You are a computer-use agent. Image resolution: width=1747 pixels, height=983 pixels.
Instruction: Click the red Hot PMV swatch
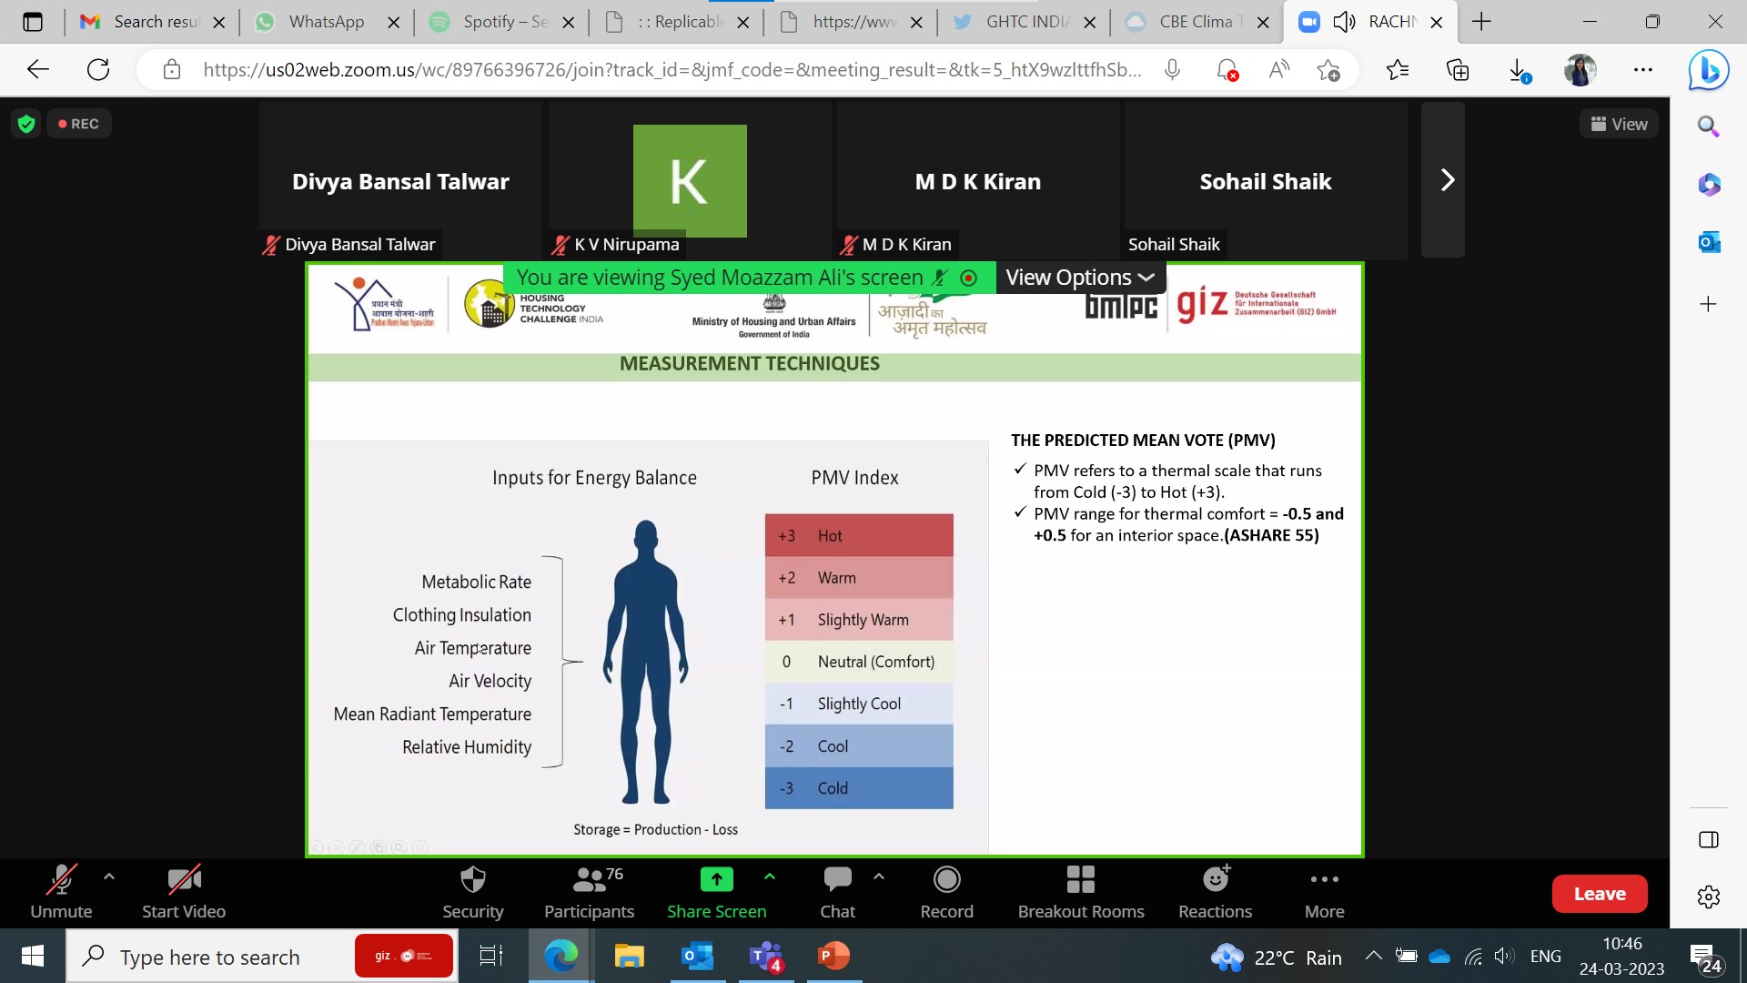coord(858,535)
